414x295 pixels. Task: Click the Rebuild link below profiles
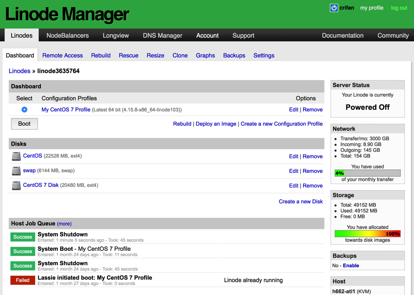[182, 124]
